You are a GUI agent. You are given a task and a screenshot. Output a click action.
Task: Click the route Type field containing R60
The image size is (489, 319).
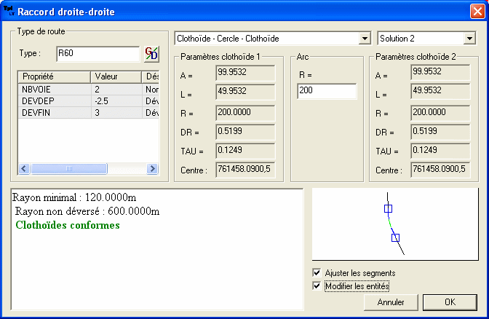coord(97,54)
